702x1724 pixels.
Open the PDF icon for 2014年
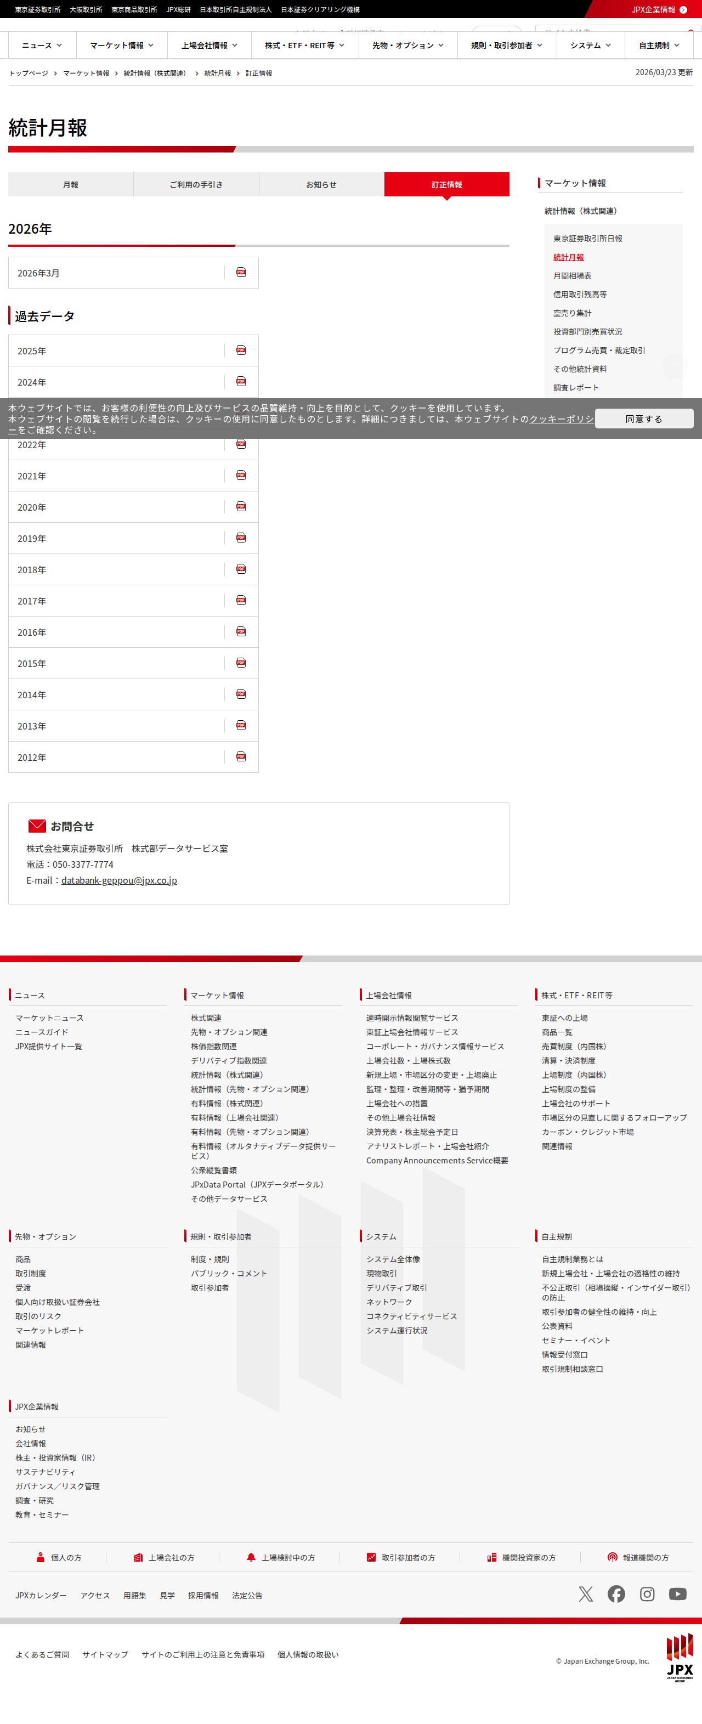click(241, 694)
